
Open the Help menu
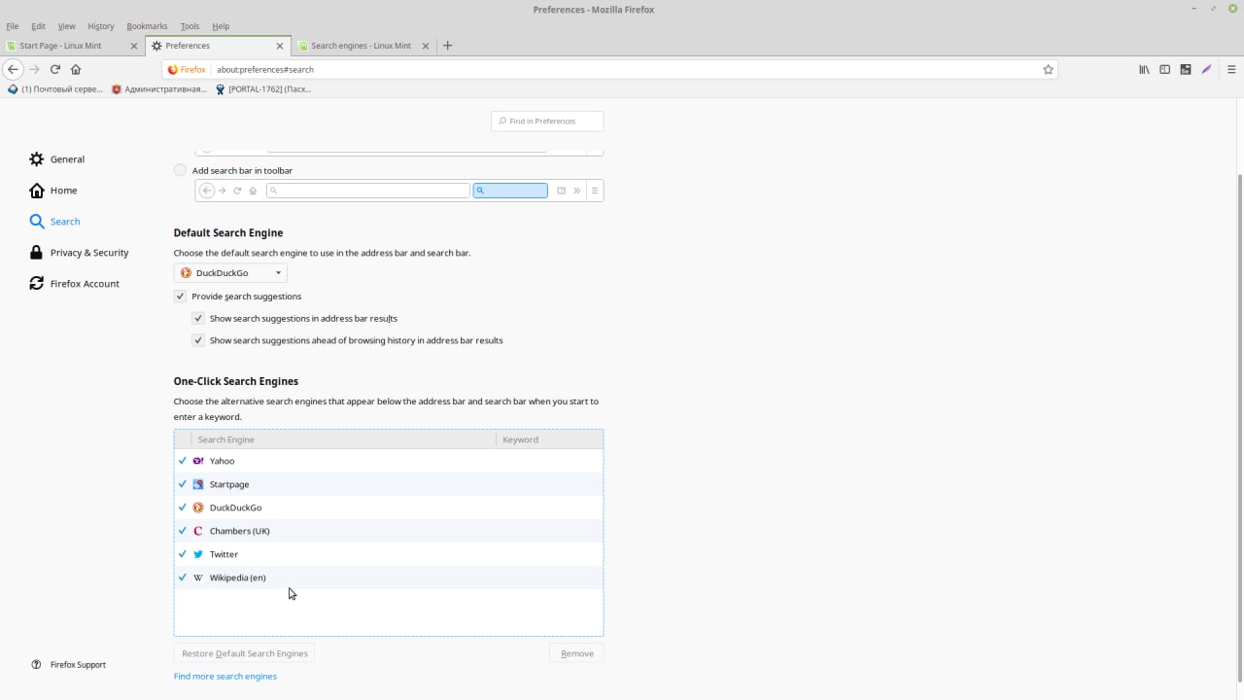coord(221,26)
